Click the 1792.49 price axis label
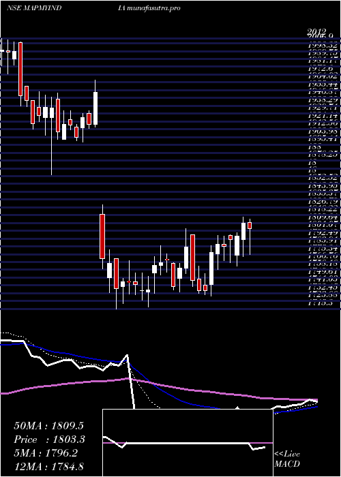The width and height of the screenshot is (341, 477). [x=324, y=233]
